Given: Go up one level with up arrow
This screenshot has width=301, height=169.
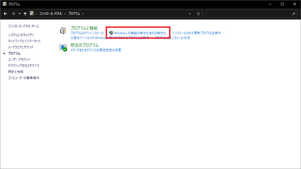Looking at the screenshot, I should coord(25,14).
